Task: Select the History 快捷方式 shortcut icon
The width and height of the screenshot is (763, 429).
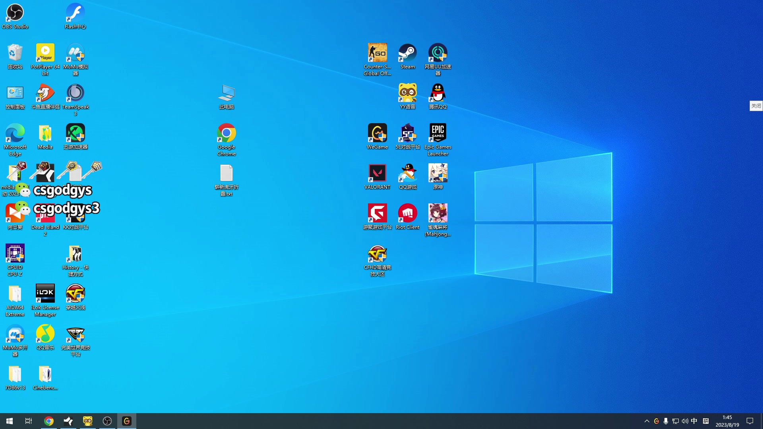Action: pos(76,260)
